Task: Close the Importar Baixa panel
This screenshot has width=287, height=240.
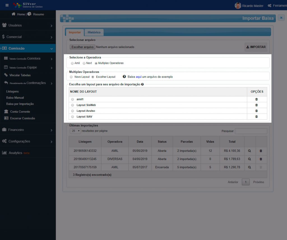Action: (x=281, y=18)
